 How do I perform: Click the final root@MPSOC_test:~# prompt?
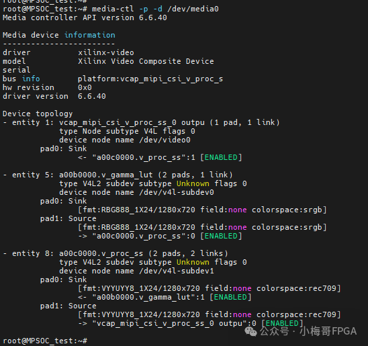tap(45, 341)
